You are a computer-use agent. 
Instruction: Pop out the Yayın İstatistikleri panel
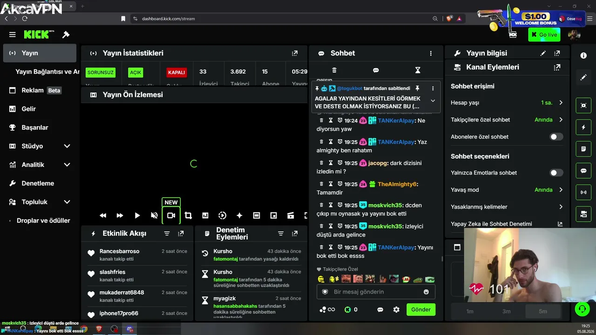click(295, 54)
